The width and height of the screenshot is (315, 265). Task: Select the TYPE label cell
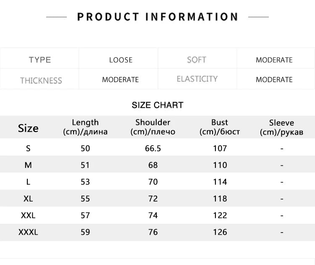pos(39,60)
